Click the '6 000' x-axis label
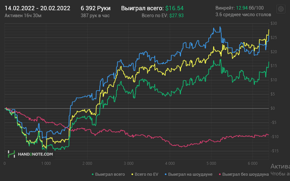 coord(253,164)
